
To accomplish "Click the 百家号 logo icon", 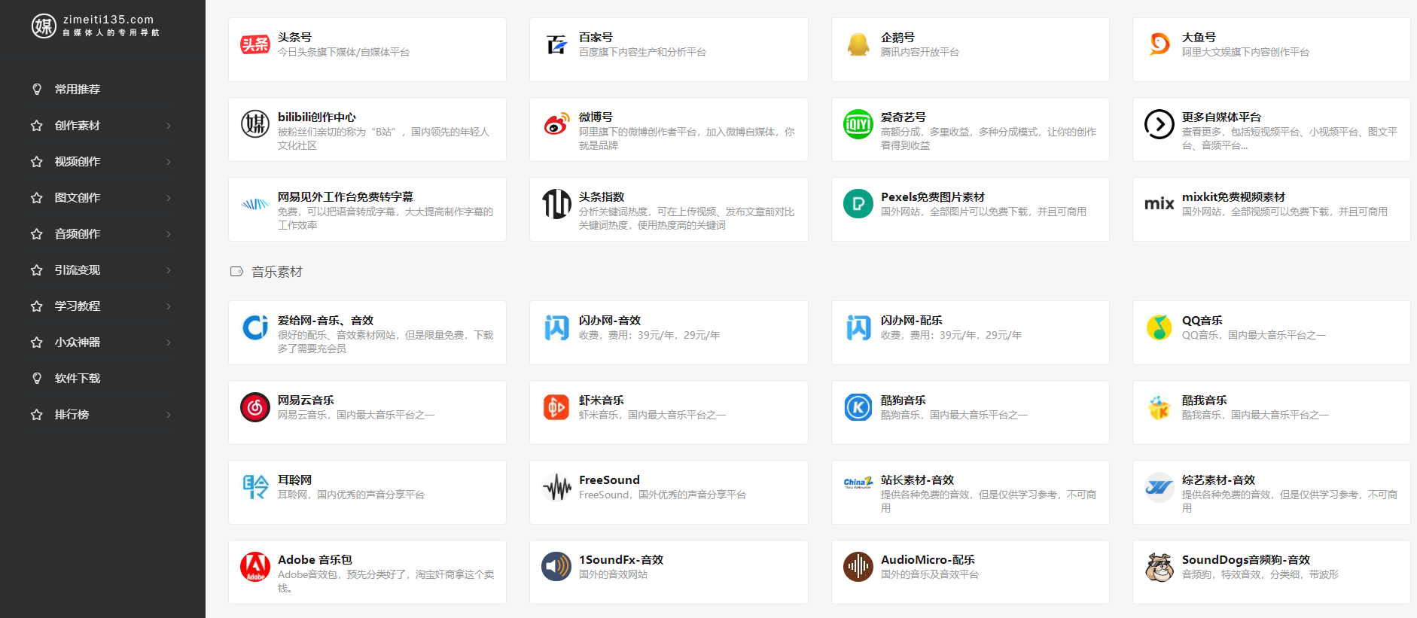I will (556, 44).
